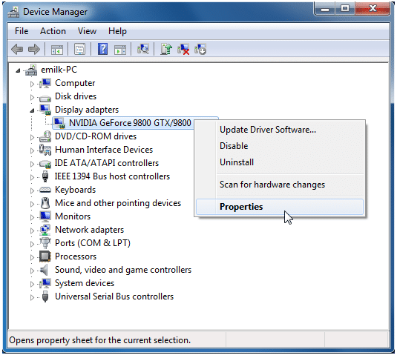Click the IEEE 1394 Bus host controllers icon
Image resolution: width=397 pixels, height=358 pixels.
[45, 176]
